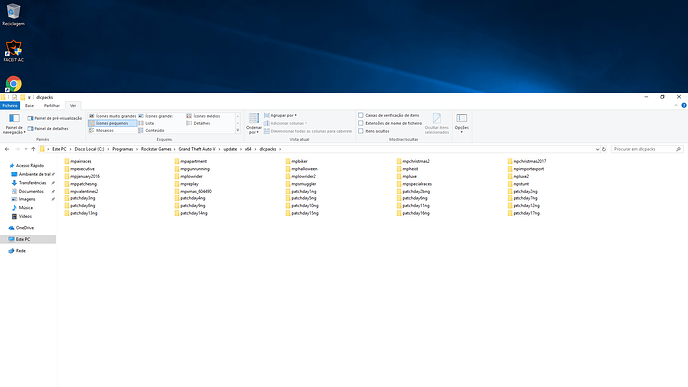
Task: Select the mpstunt folder
Action: pos(518,184)
